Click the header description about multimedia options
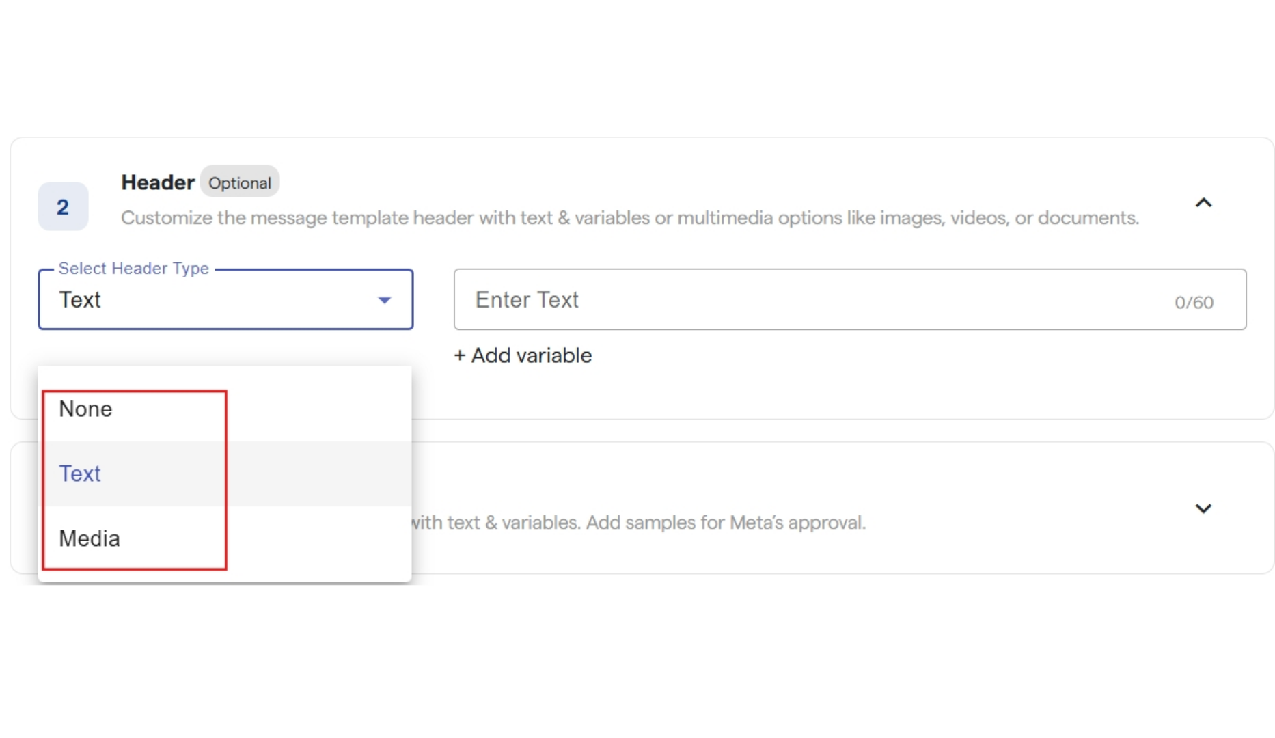This screenshot has width=1275, height=738. [x=629, y=218]
